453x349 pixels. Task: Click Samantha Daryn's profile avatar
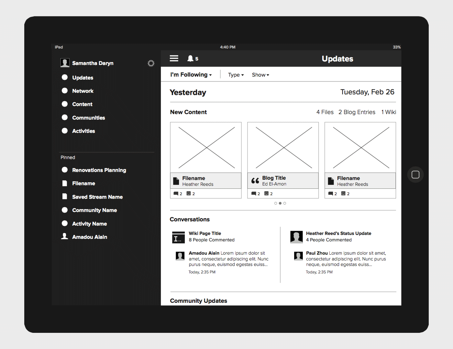(x=65, y=63)
